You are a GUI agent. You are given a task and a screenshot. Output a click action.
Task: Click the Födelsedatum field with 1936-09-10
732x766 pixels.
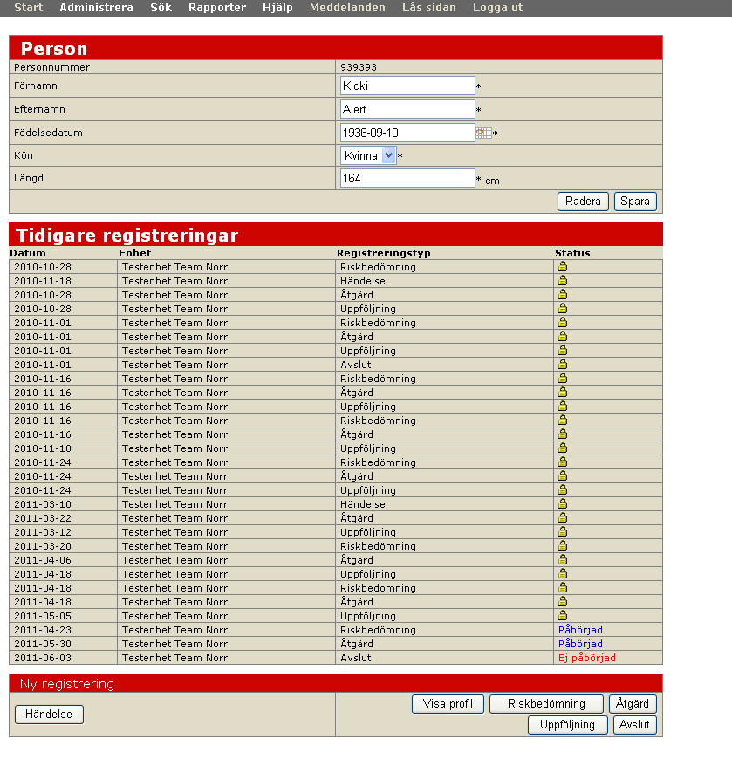click(407, 133)
